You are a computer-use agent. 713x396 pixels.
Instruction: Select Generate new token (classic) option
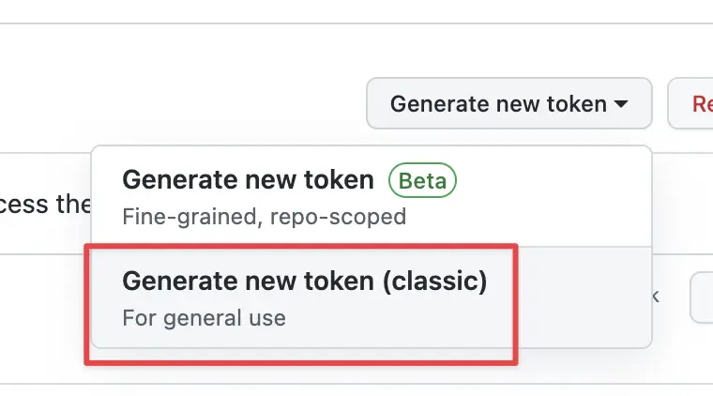pyautogui.click(x=304, y=281)
